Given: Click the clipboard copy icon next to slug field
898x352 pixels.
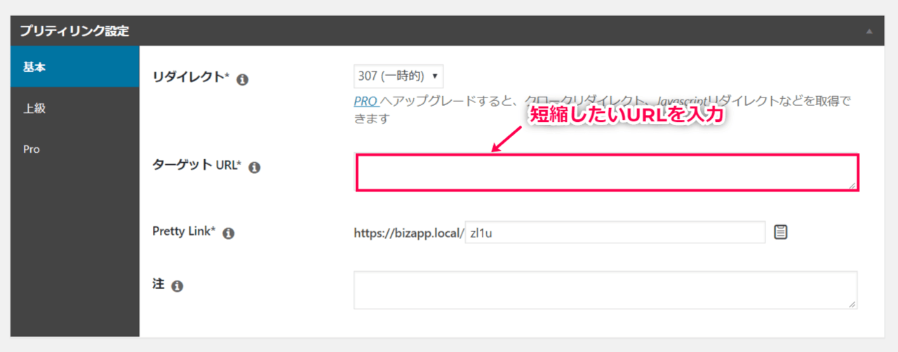Looking at the screenshot, I should pos(780,231).
